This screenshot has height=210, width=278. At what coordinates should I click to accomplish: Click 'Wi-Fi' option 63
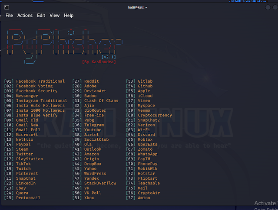coord(144,130)
